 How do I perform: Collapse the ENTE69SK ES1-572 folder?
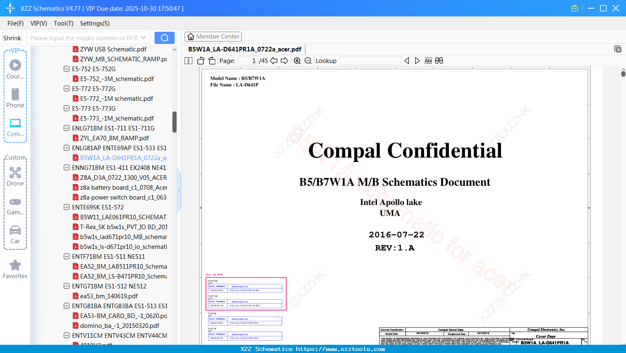(66, 207)
